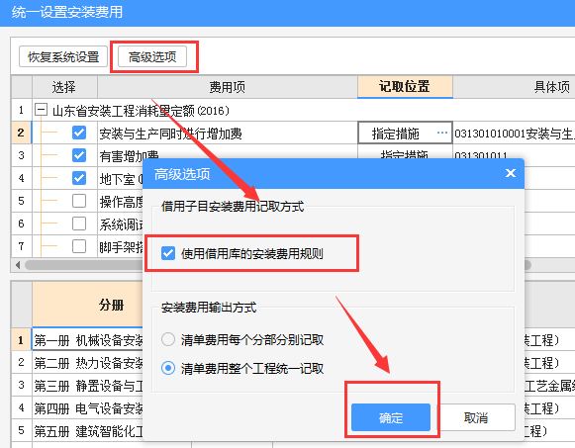Screen dimensions: 575x448
Task: Click the ellipsis button beside 指定措施
Action: (x=442, y=133)
